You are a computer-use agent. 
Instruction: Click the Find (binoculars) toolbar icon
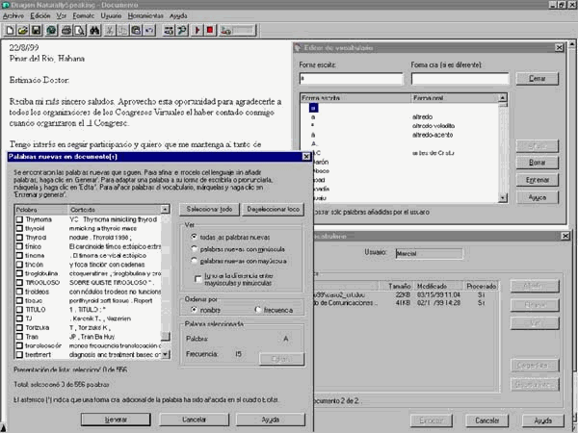[94, 30]
